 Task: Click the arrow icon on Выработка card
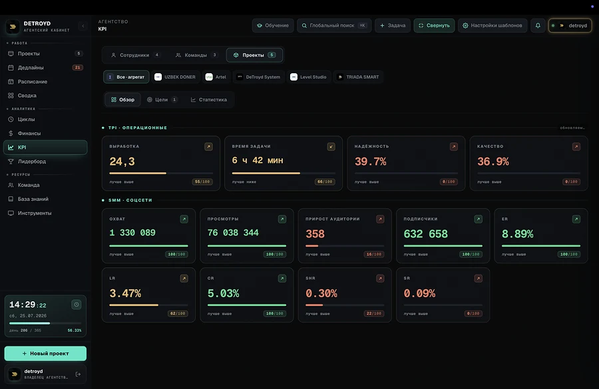coord(208,146)
